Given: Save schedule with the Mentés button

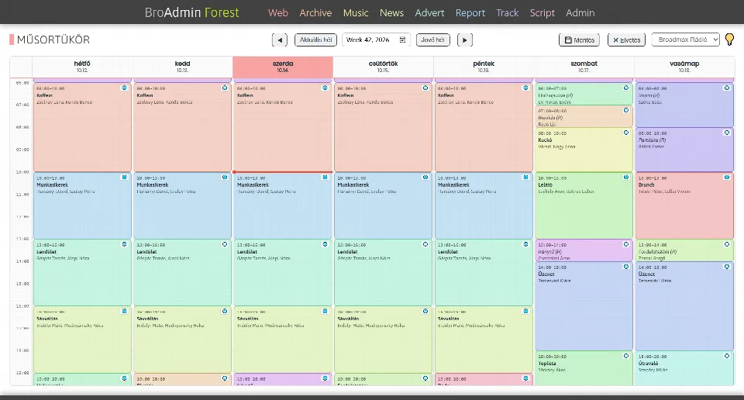Looking at the screenshot, I should point(580,40).
